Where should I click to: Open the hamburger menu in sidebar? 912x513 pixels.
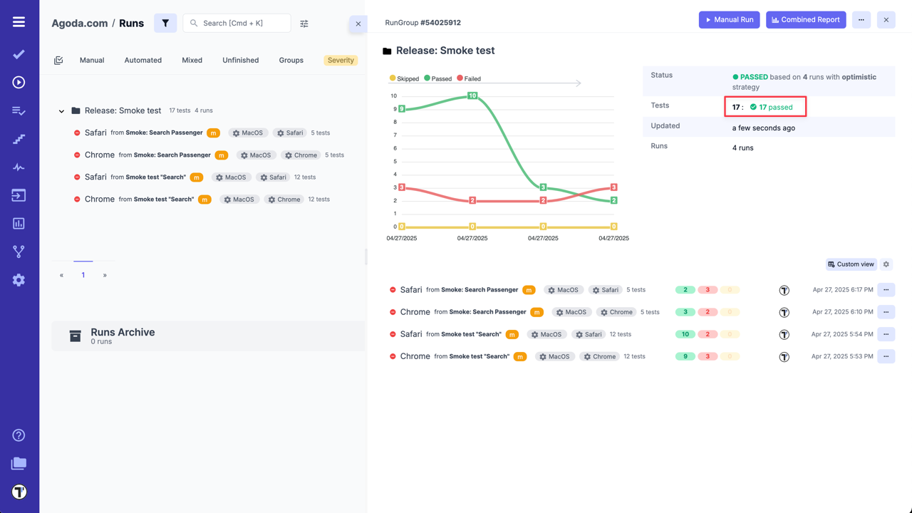point(19,22)
